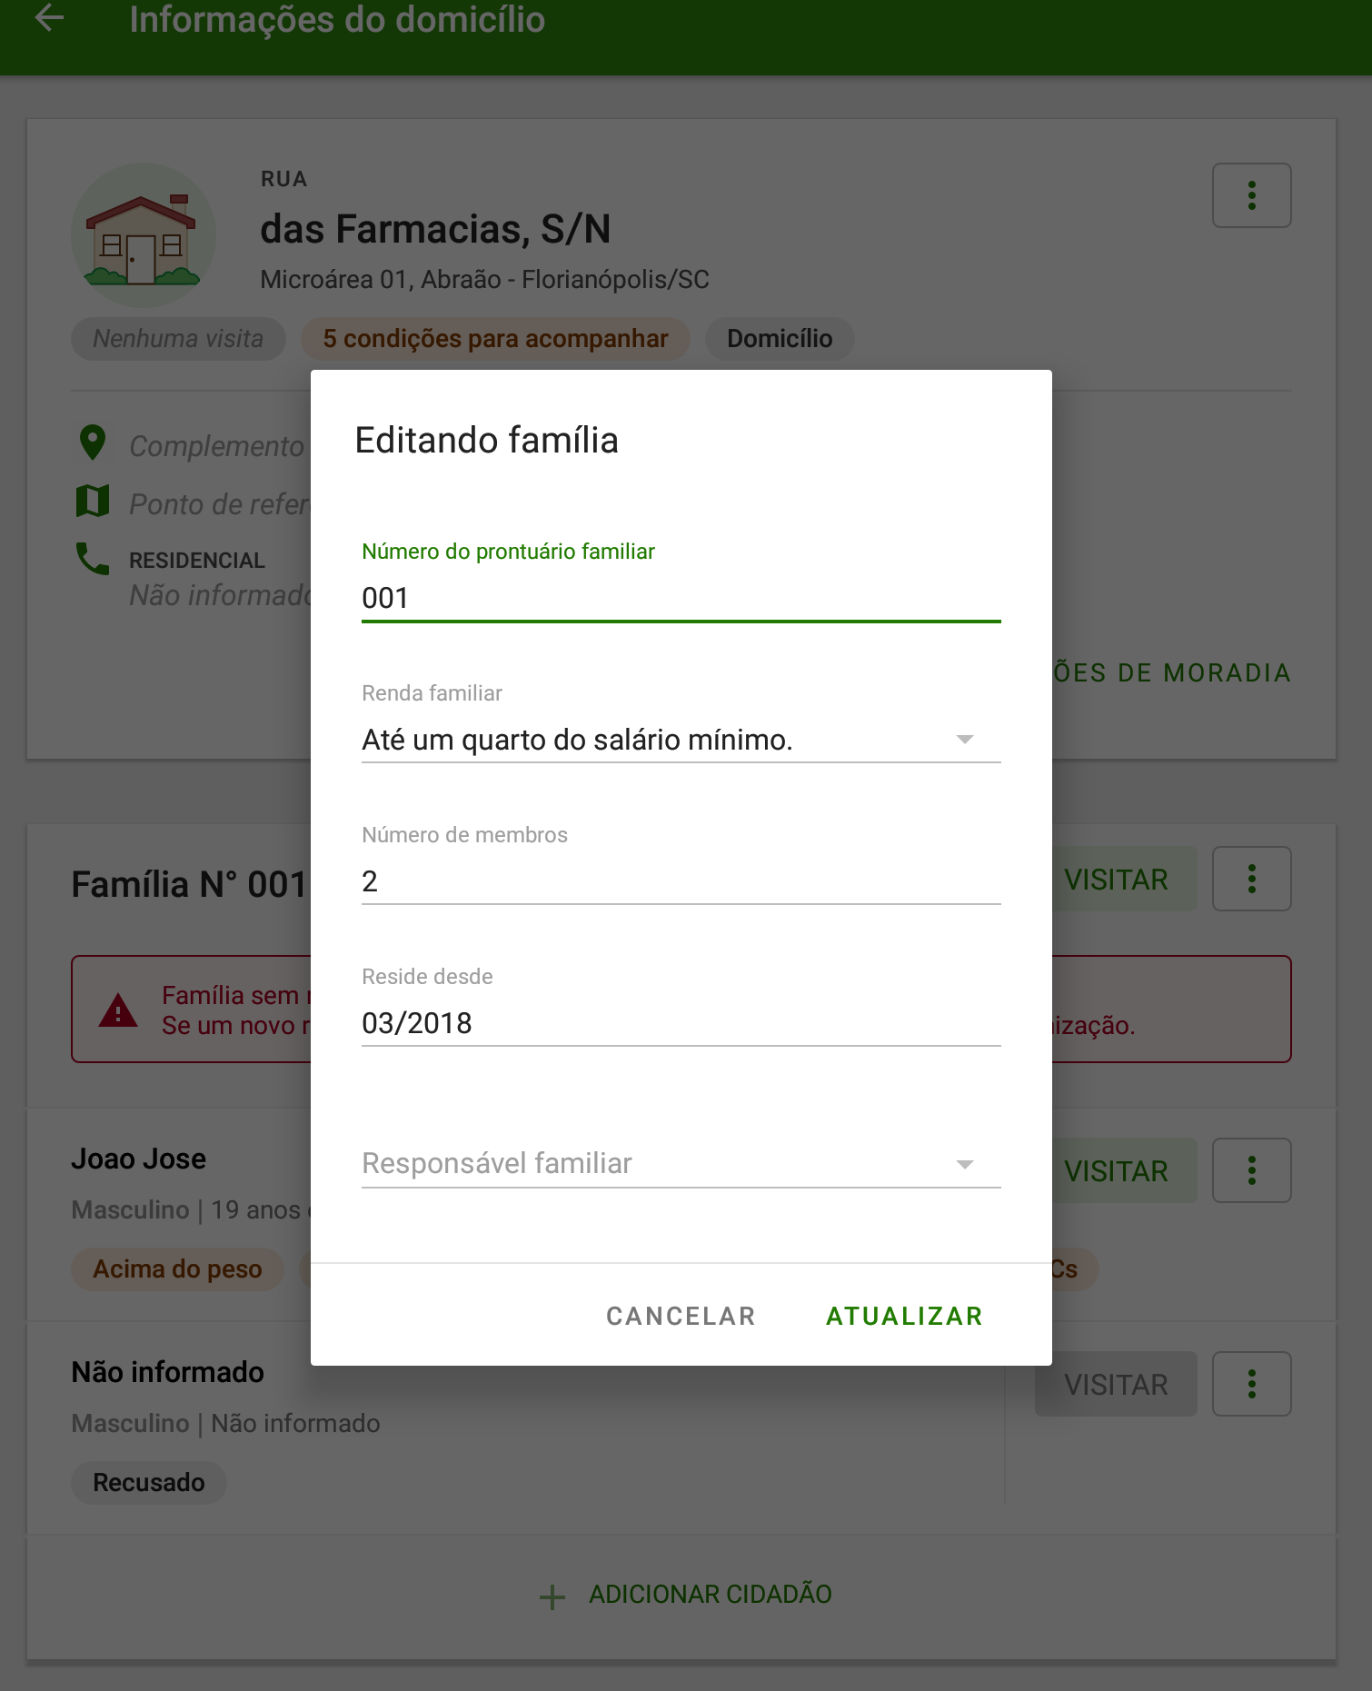
Task: Click the Reside desde date field
Action: (x=681, y=1023)
